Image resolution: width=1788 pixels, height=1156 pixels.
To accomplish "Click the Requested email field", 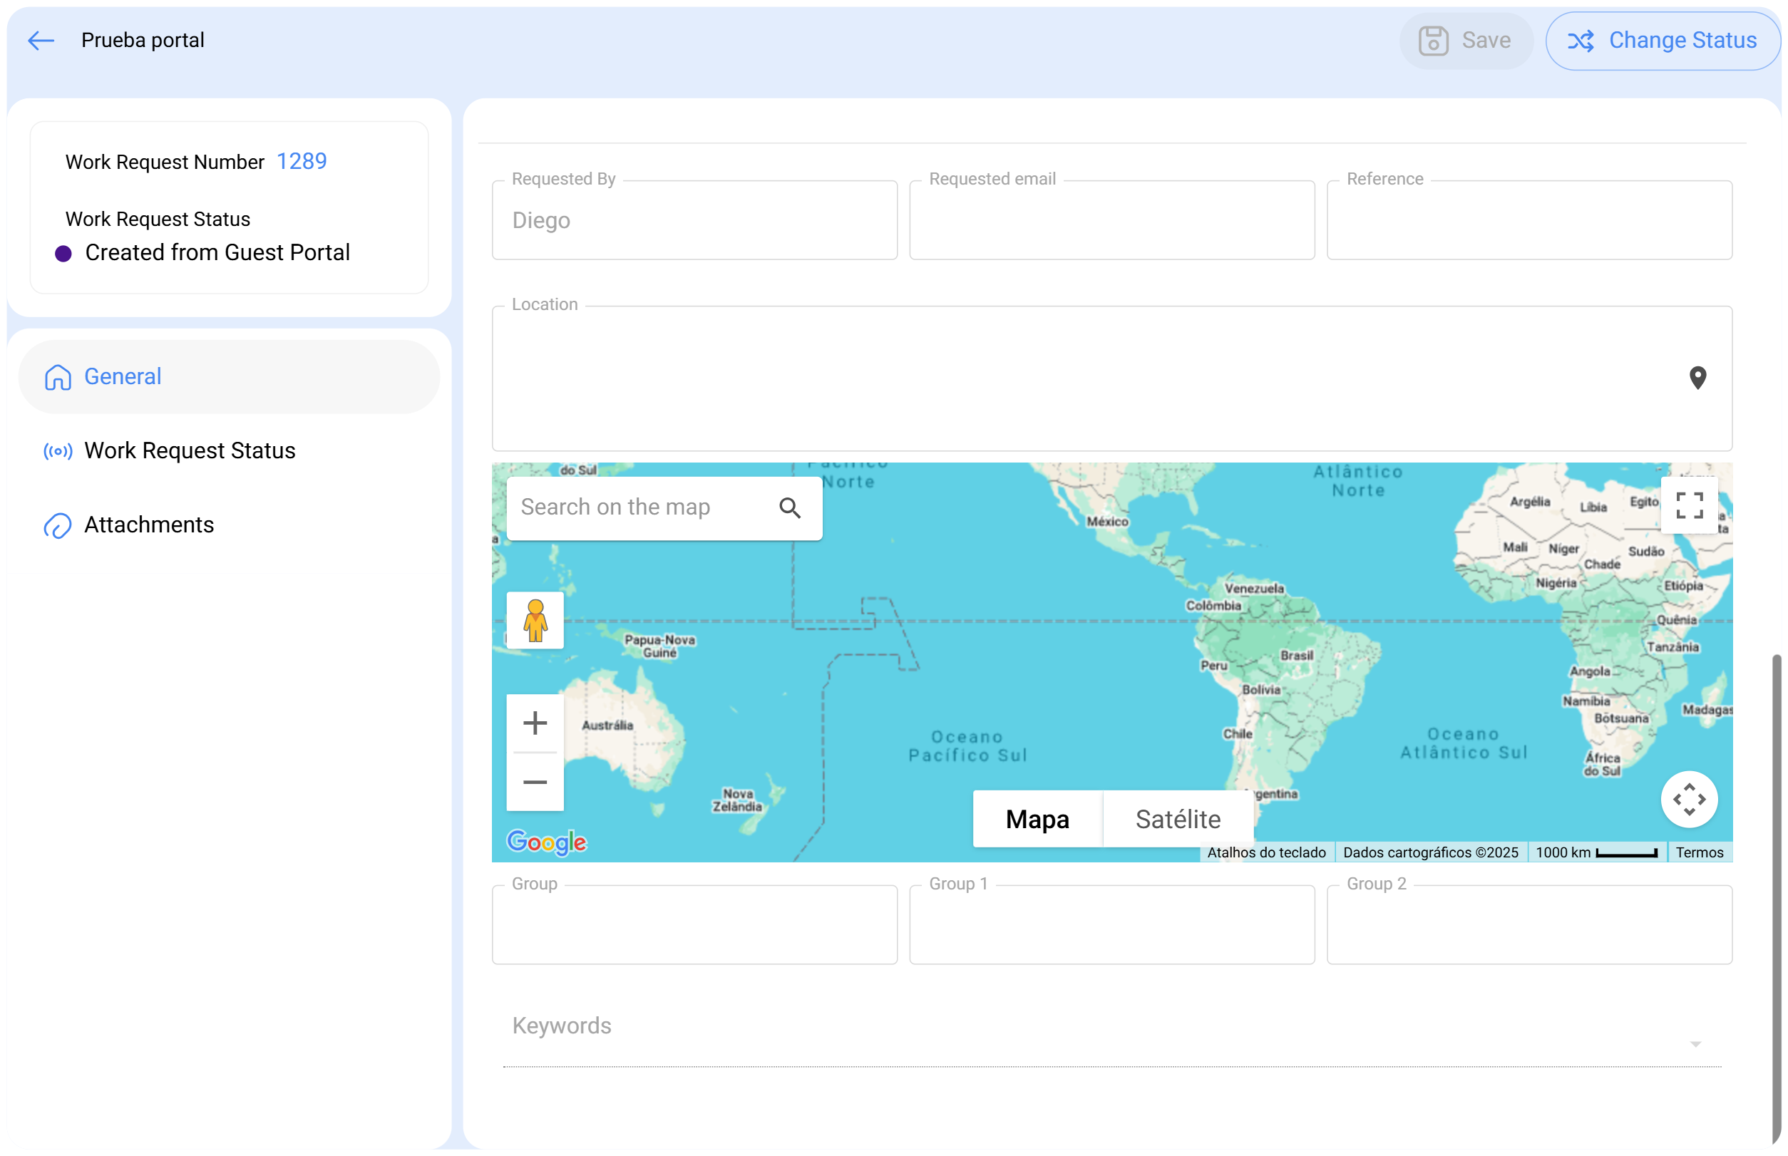I will [x=1111, y=221].
